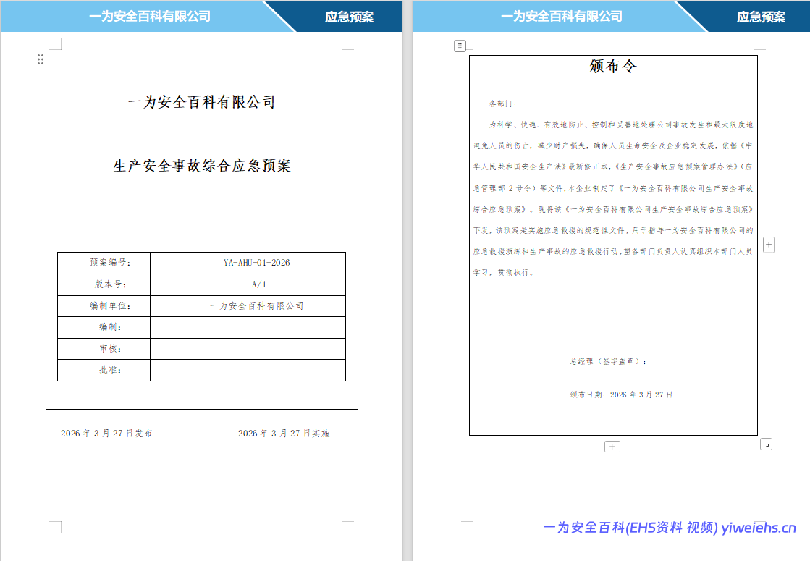Click the 颁布令 heading
810x561 pixels.
coord(613,67)
